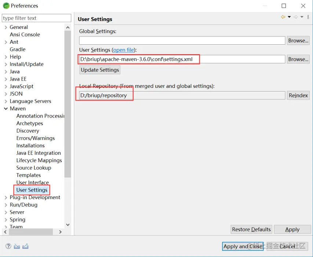The height and width of the screenshot is (257, 313).
Task: Click the tree horizontal scrollbar thumb
Action: point(31,232)
